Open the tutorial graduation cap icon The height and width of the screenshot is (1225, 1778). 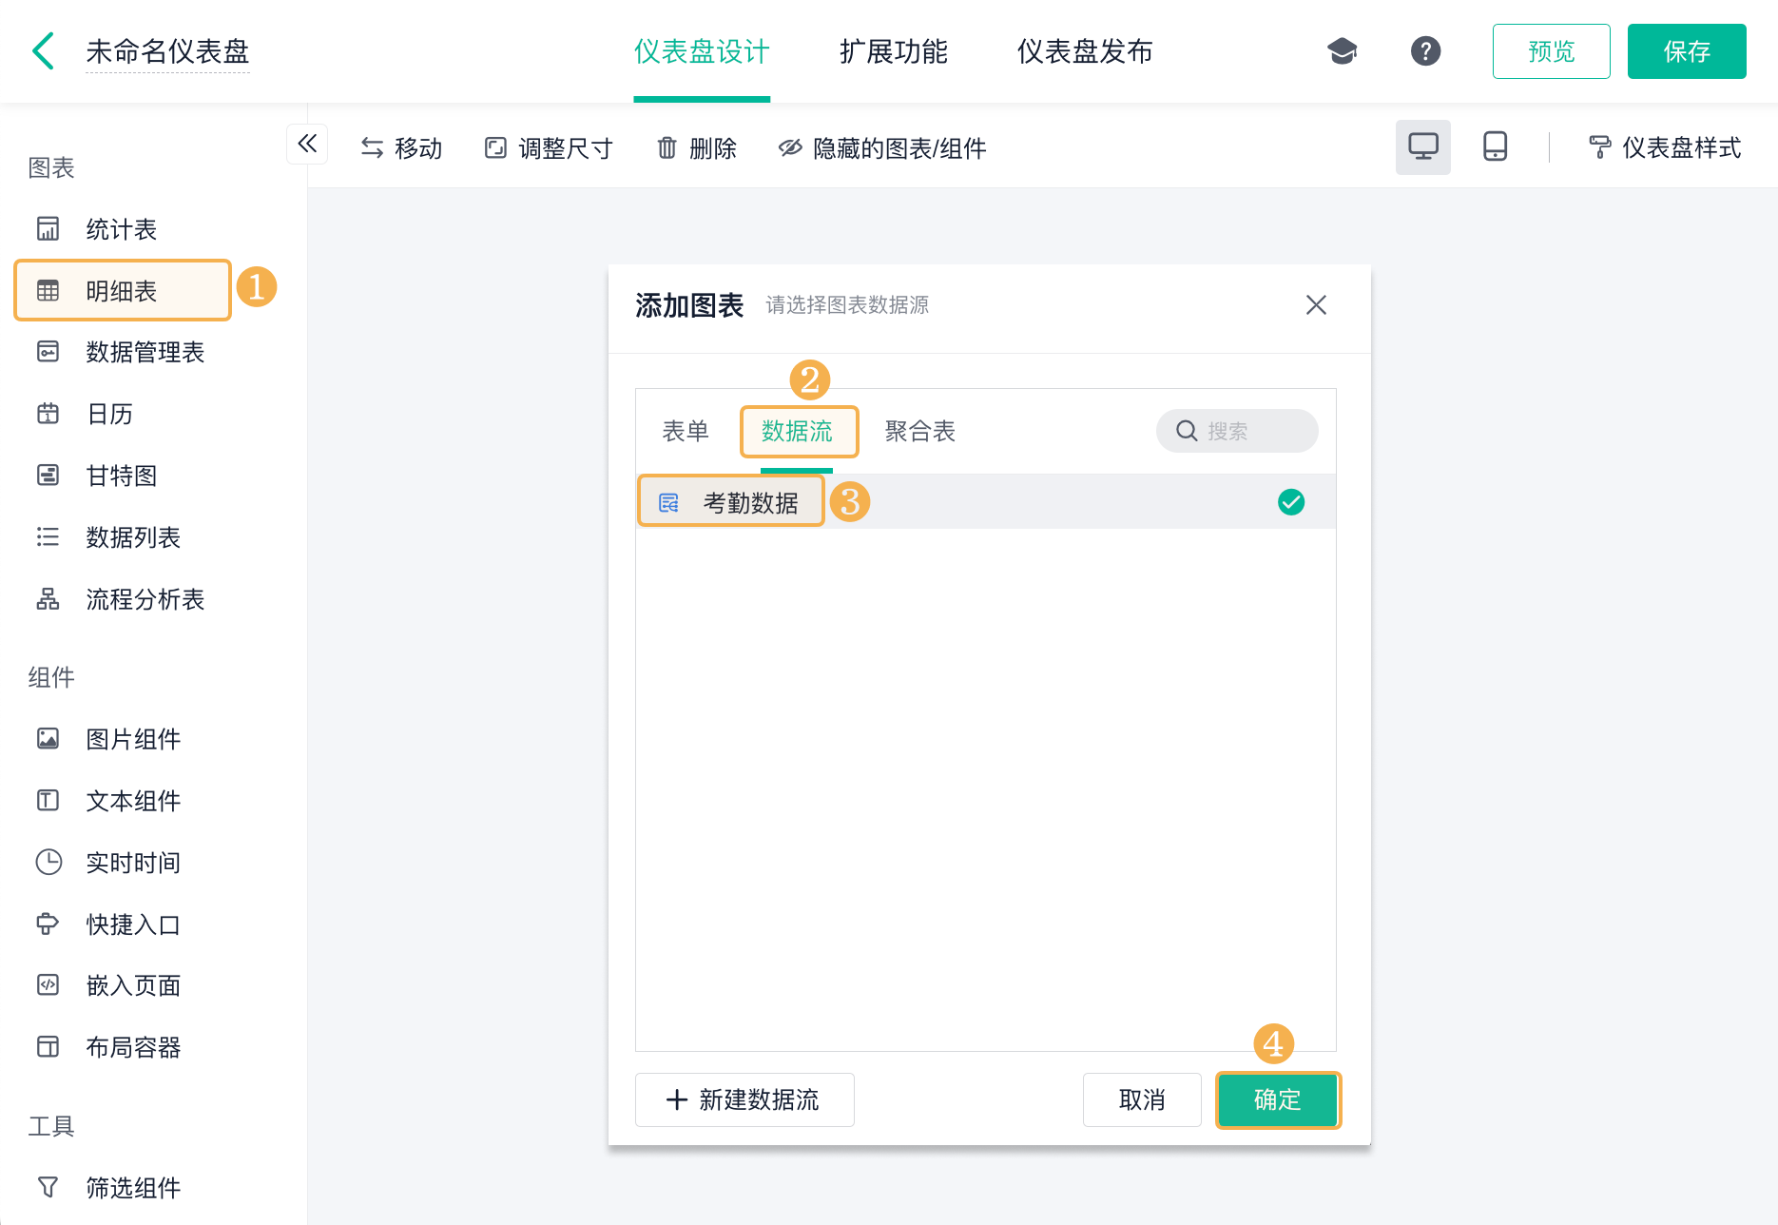1342,51
